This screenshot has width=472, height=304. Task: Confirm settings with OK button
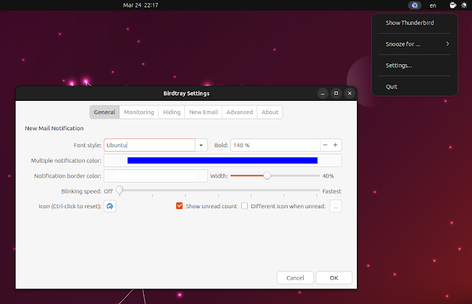tap(334, 278)
